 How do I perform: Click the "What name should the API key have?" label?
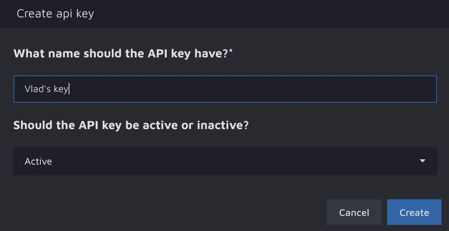coord(121,54)
